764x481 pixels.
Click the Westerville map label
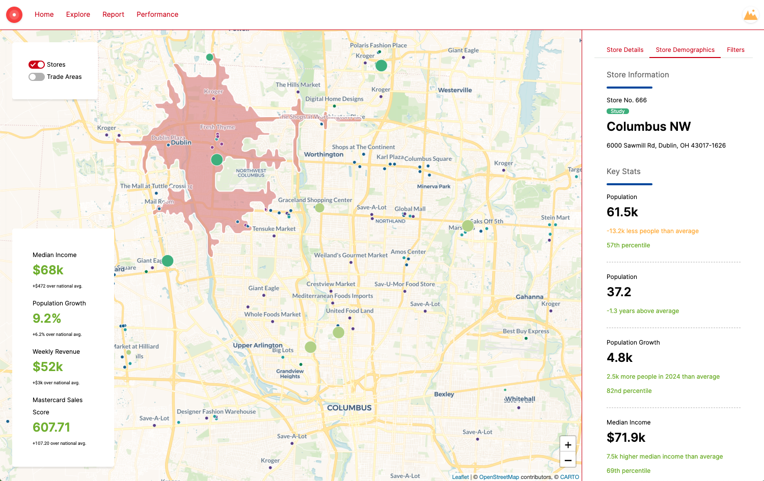click(455, 90)
